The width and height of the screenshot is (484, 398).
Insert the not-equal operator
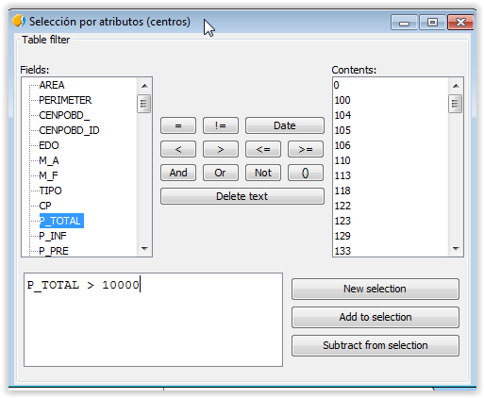pos(221,125)
